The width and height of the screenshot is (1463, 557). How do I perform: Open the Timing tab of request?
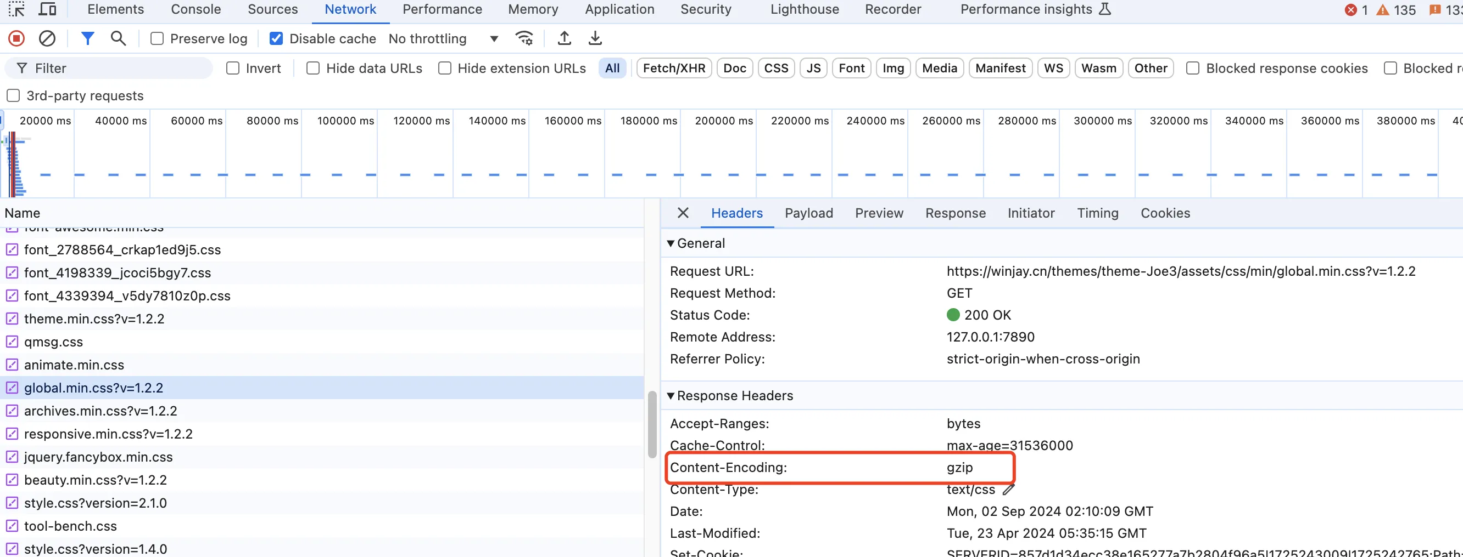tap(1097, 213)
